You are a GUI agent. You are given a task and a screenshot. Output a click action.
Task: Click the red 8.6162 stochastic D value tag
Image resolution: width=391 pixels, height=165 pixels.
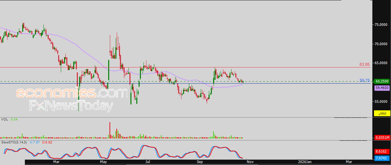(382, 151)
